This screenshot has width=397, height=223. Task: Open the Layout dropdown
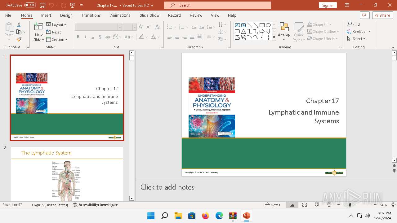(x=56, y=24)
